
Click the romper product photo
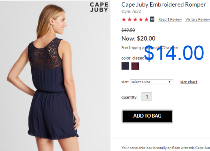[55, 76]
